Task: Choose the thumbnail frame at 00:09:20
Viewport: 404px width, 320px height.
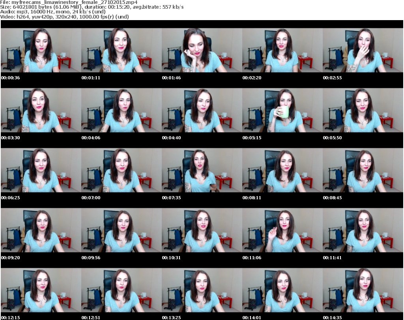Action: pyautogui.click(x=41, y=230)
